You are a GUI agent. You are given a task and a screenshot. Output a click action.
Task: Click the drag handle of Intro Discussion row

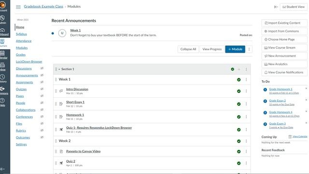point(56,91)
